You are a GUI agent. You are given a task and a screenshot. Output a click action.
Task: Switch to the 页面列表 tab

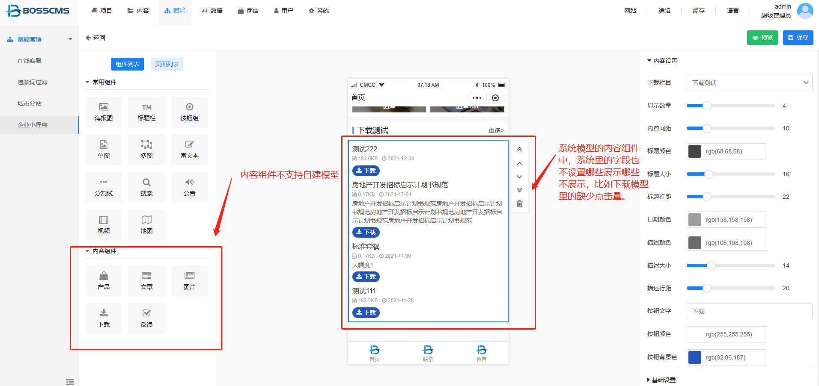[167, 64]
